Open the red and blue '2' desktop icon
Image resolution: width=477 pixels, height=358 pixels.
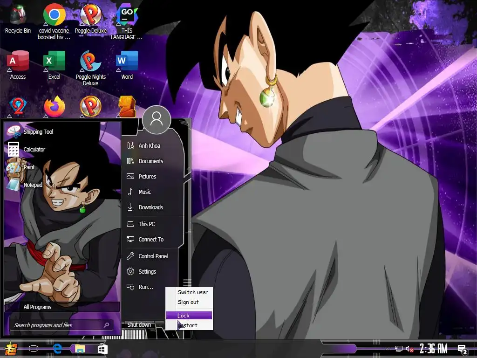click(18, 107)
